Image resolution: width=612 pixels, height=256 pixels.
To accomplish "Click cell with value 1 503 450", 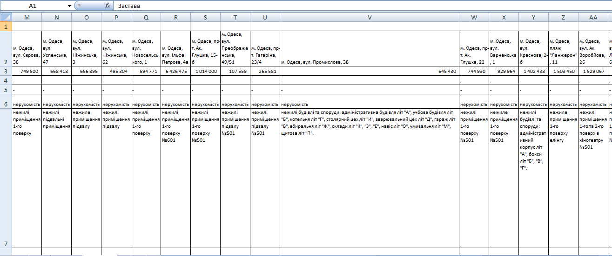I will (x=563, y=71).
